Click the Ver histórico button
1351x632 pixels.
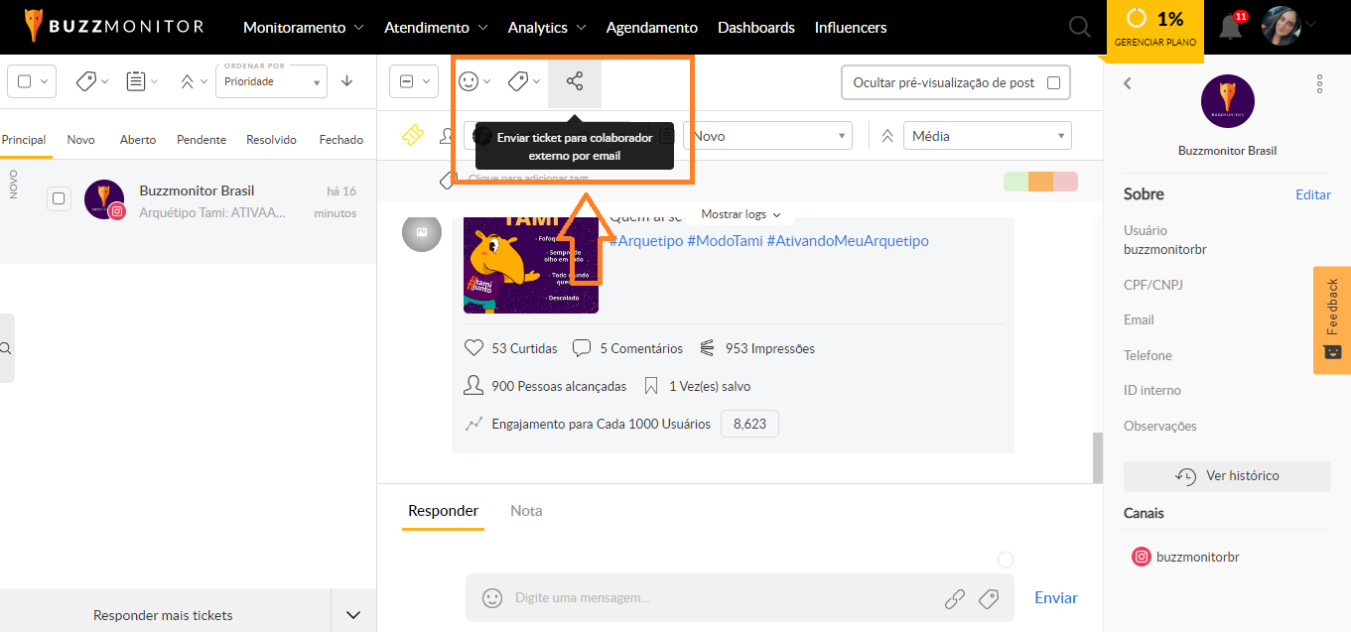tap(1227, 476)
